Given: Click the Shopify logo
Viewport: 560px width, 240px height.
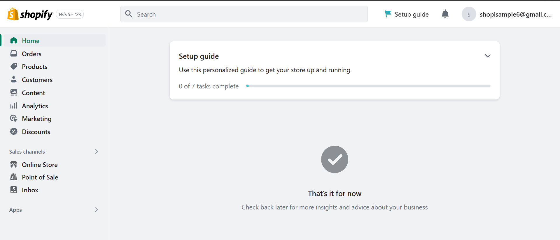Looking at the screenshot, I should tap(30, 14).
